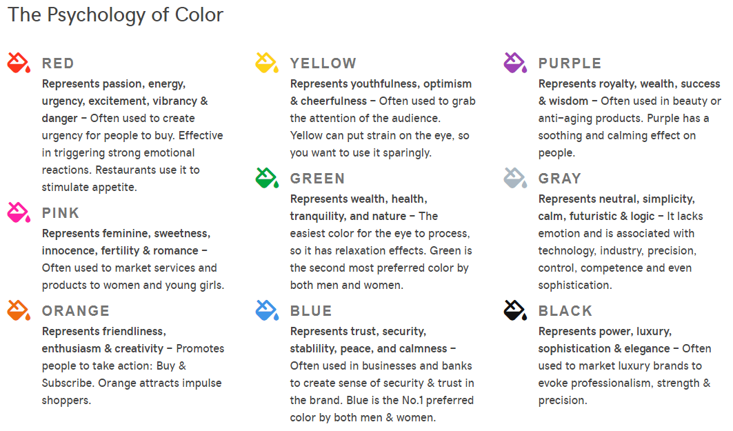Select the GREEN heading
This screenshot has width=733, height=431.
coord(317,179)
